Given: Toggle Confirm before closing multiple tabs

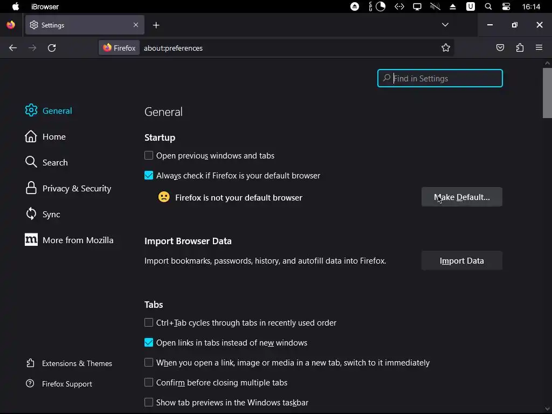Looking at the screenshot, I should [x=149, y=383].
